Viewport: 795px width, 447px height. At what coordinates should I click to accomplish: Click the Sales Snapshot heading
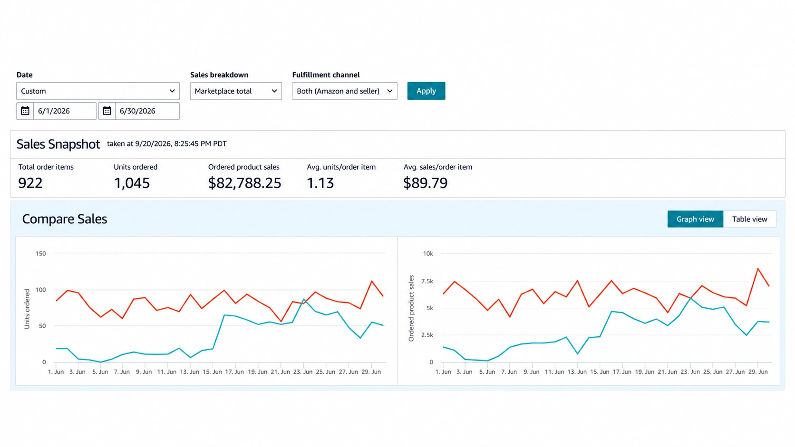pos(58,144)
